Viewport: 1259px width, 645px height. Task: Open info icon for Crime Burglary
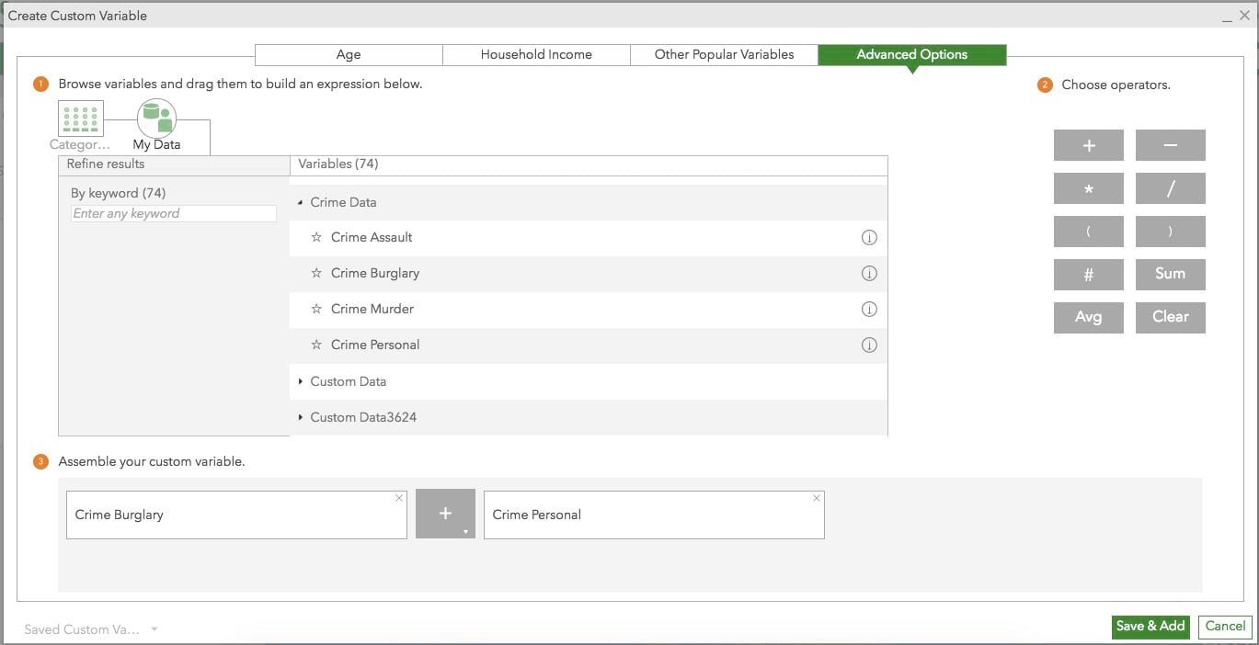[x=868, y=274]
